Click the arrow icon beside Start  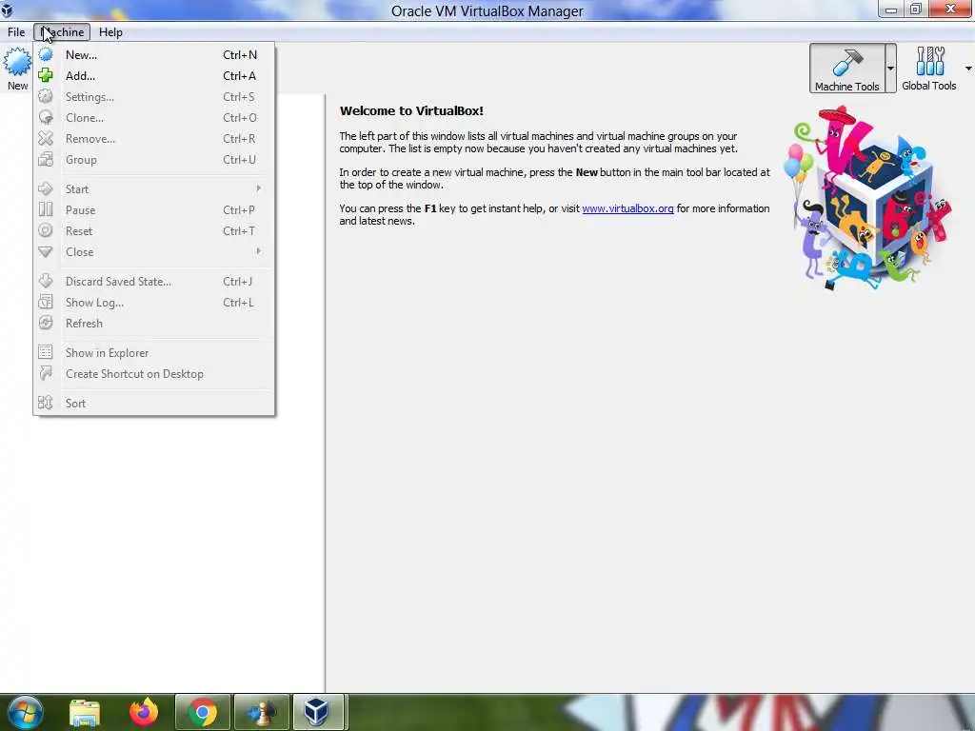(x=46, y=189)
